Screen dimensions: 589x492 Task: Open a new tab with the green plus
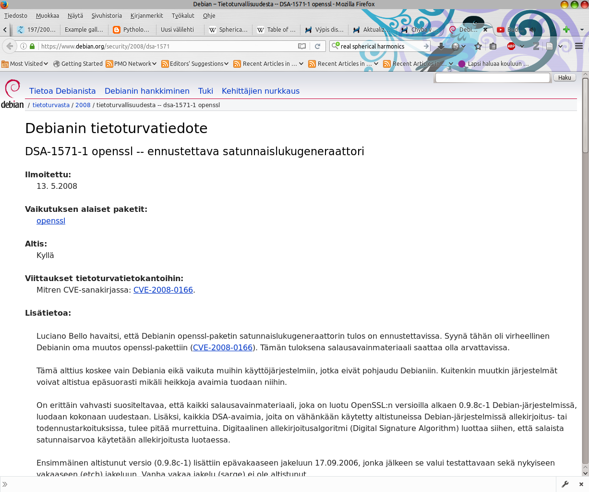tap(566, 29)
